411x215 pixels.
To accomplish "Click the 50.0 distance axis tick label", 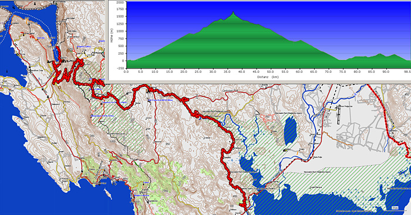I will coord(270,72).
